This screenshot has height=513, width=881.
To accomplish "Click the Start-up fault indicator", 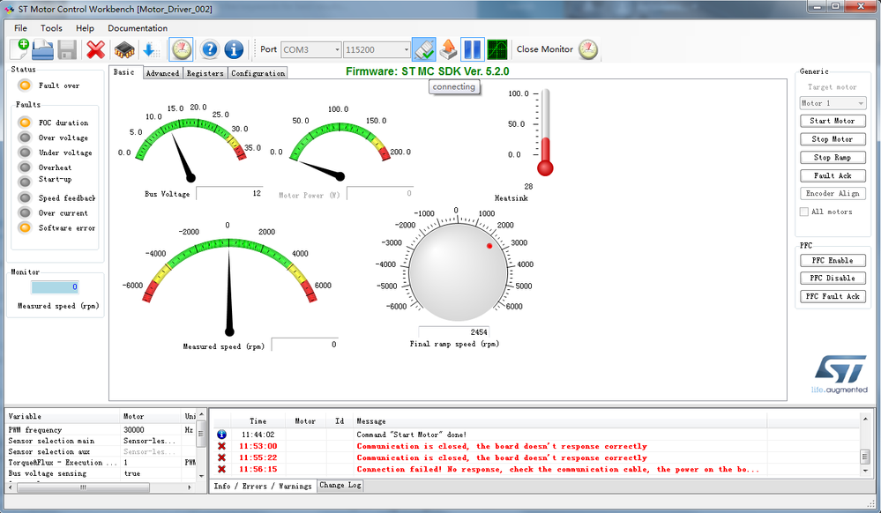I will (x=25, y=182).
